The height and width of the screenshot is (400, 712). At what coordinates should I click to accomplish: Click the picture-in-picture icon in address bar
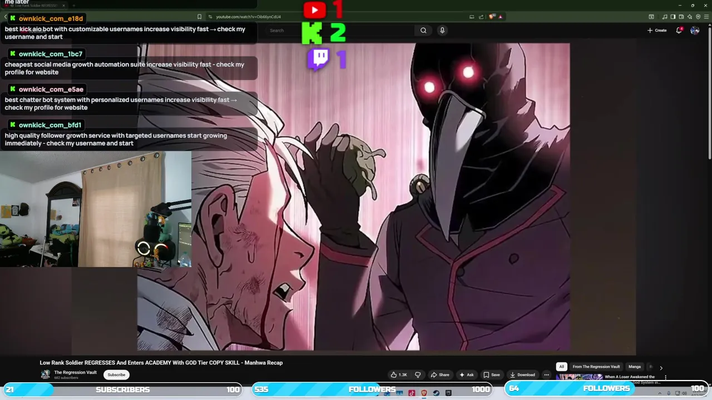pyautogui.click(x=472, y=17)
